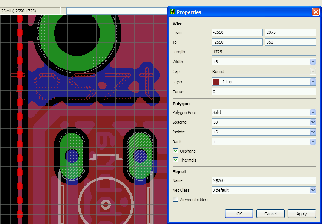Click the Curve input field

pos(264,92)
